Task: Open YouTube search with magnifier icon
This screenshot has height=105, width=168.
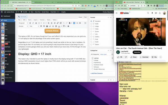Action: click(x=148, y=13)
